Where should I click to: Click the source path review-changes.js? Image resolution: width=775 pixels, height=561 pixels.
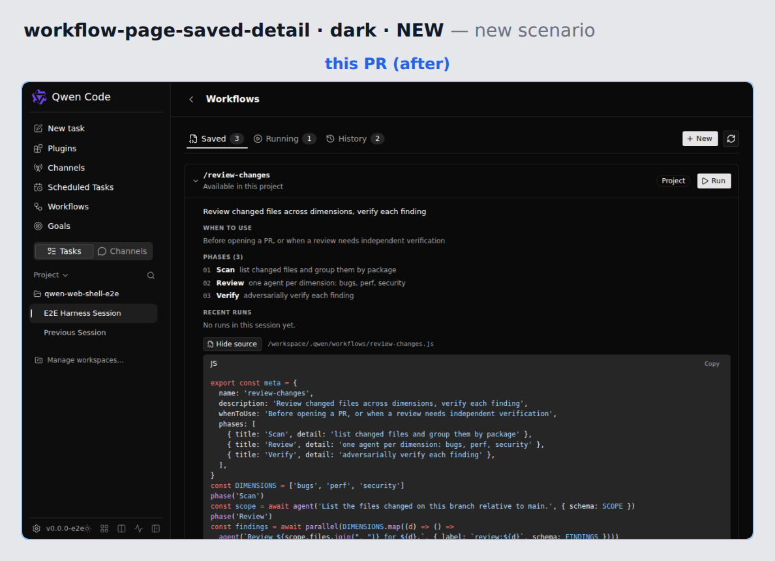[350, 344]
